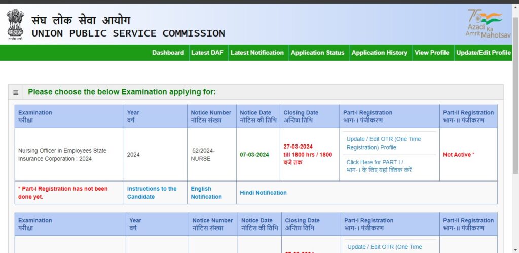Open the Hindi Notification link
The height and width of the screenshot is (253, 519).
pos(263,192)
